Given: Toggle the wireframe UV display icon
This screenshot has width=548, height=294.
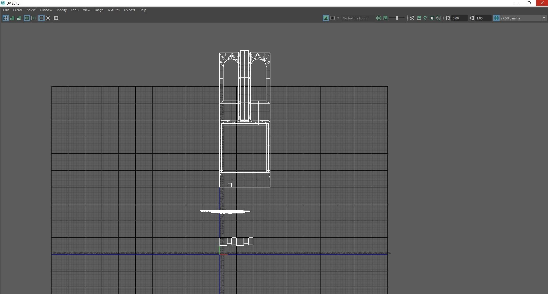Looking at the screenshot, I should (5, 18).
